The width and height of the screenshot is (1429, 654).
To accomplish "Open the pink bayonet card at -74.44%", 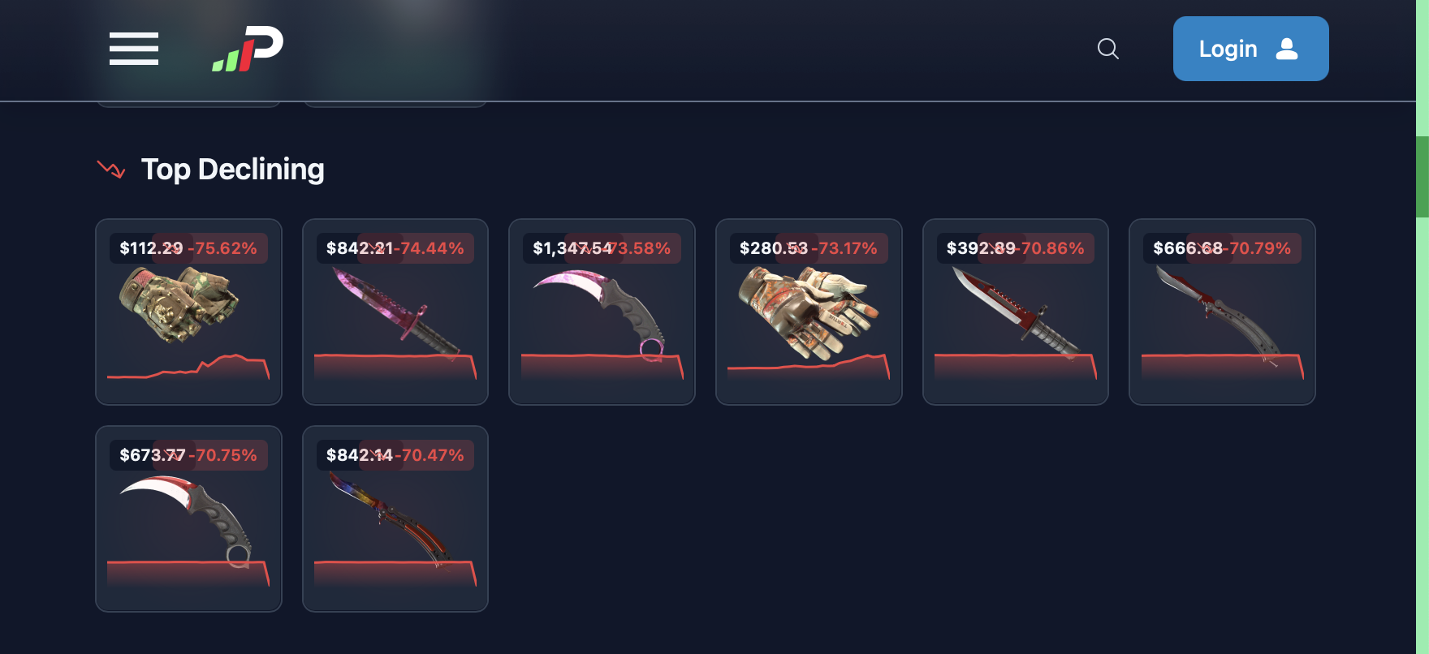I will [x=395, y=312].
